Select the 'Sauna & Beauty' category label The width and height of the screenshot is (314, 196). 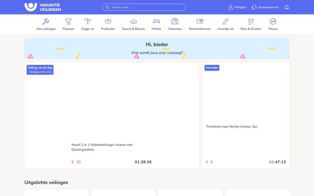tap(133, 29)
